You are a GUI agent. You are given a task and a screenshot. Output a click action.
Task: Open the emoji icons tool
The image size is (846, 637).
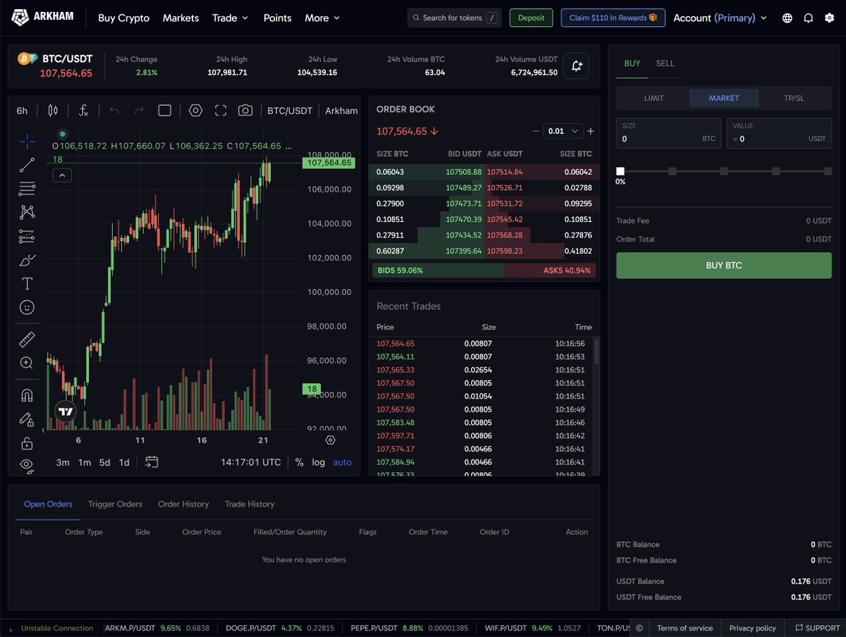tap(27, 307)
